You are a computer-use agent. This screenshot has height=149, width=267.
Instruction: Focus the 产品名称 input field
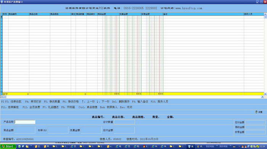(x=25, y=122)
